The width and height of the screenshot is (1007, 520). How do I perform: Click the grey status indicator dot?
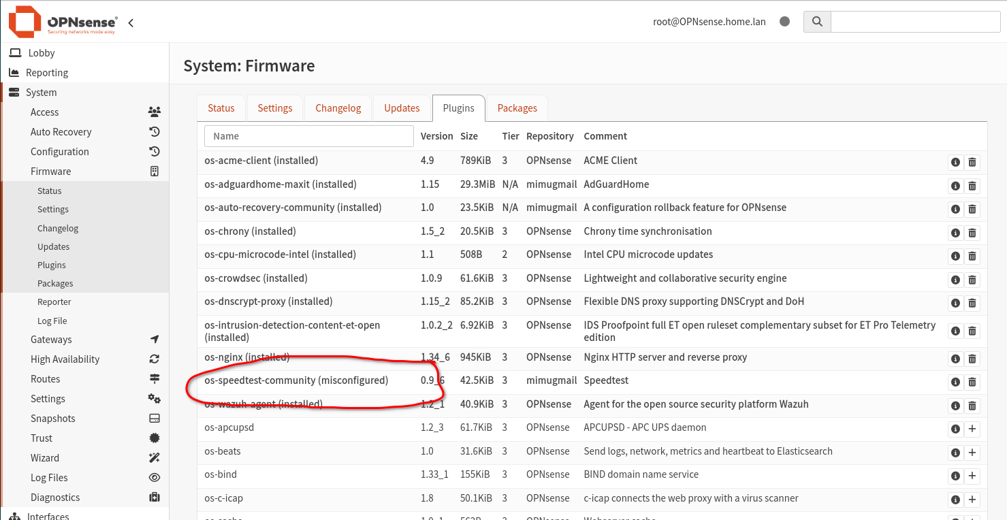point(784,21)
